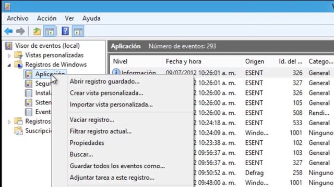Click the applications and services Registros folder icon
The width and height of the screenshot is (334, 187).
pos(18,121)
